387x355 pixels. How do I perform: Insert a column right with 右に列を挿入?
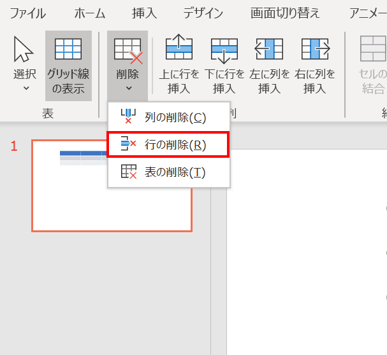[315, 65]
